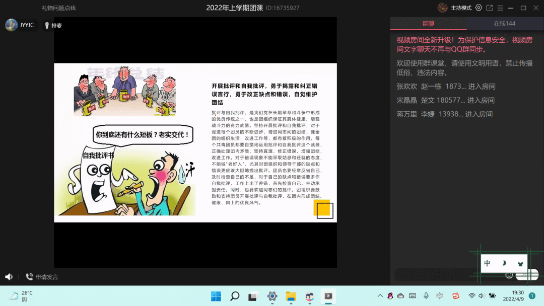Toggle the 中 Chinese input mode
Viewport: 544px width, 306px height.
point(487,263)
